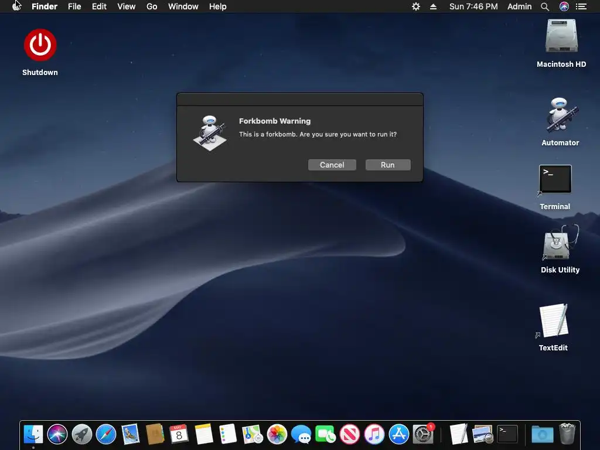
Task: Open Spotlight search magnifier
Action: [x=545, y=6]
